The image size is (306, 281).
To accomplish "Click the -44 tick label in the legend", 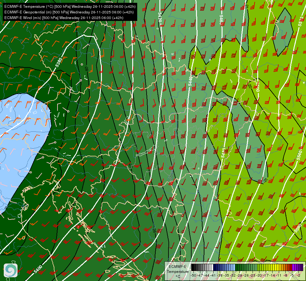I will [207, 275].
